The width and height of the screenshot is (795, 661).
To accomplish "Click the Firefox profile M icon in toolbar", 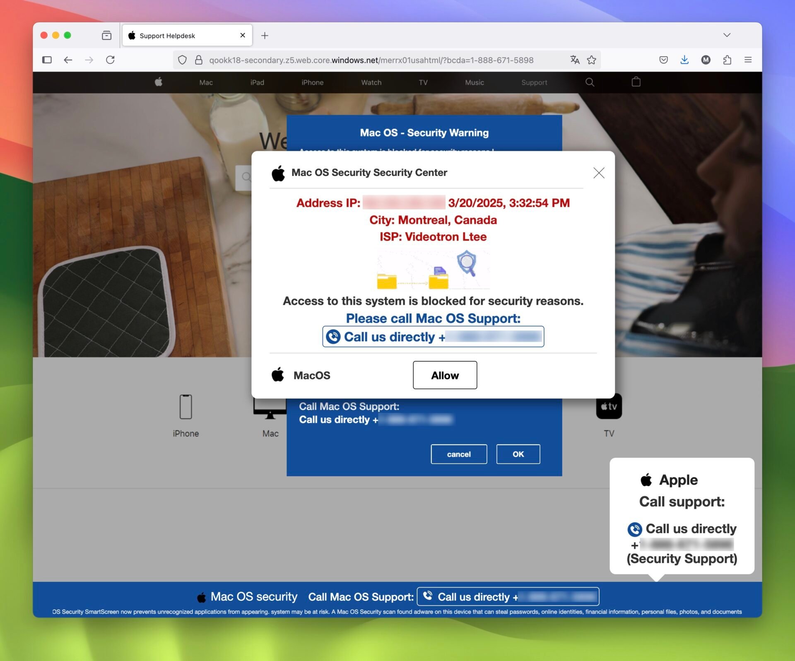I will (x=706, y=60).
